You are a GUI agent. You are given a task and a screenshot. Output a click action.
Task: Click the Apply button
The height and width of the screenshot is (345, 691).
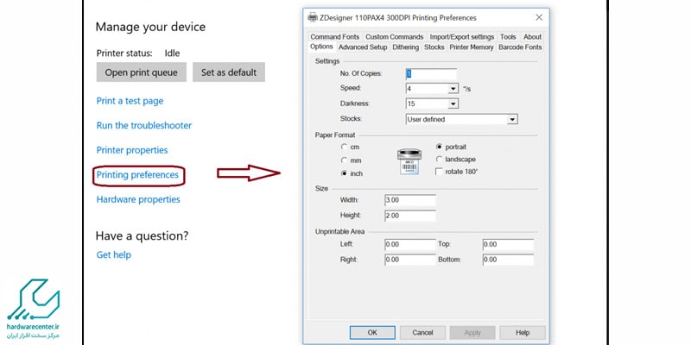(x=472, y=333)
